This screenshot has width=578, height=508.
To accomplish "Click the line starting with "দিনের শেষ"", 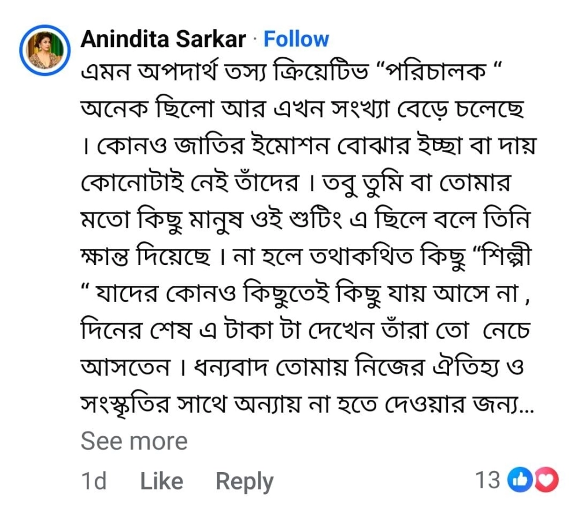I will (301, 333).
